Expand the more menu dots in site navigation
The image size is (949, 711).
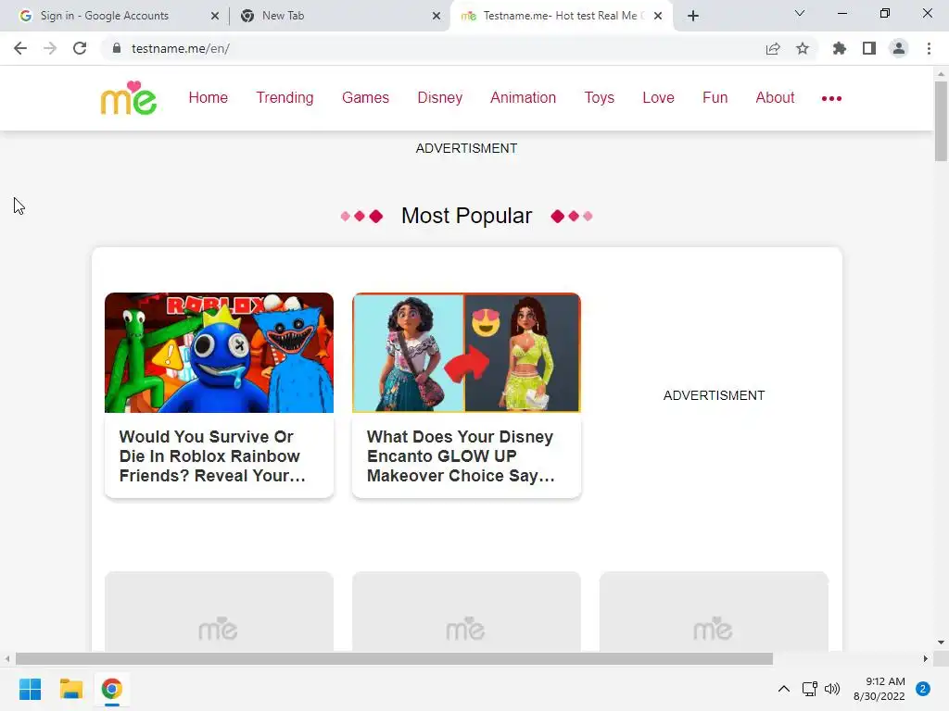point(831,98)
